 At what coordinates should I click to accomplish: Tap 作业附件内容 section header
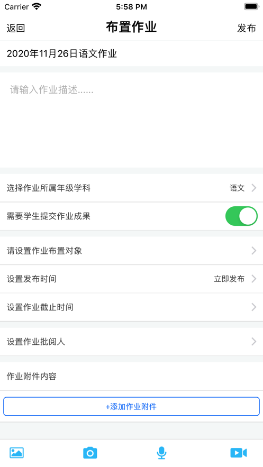pyautogui.click(x=32, y=376)
